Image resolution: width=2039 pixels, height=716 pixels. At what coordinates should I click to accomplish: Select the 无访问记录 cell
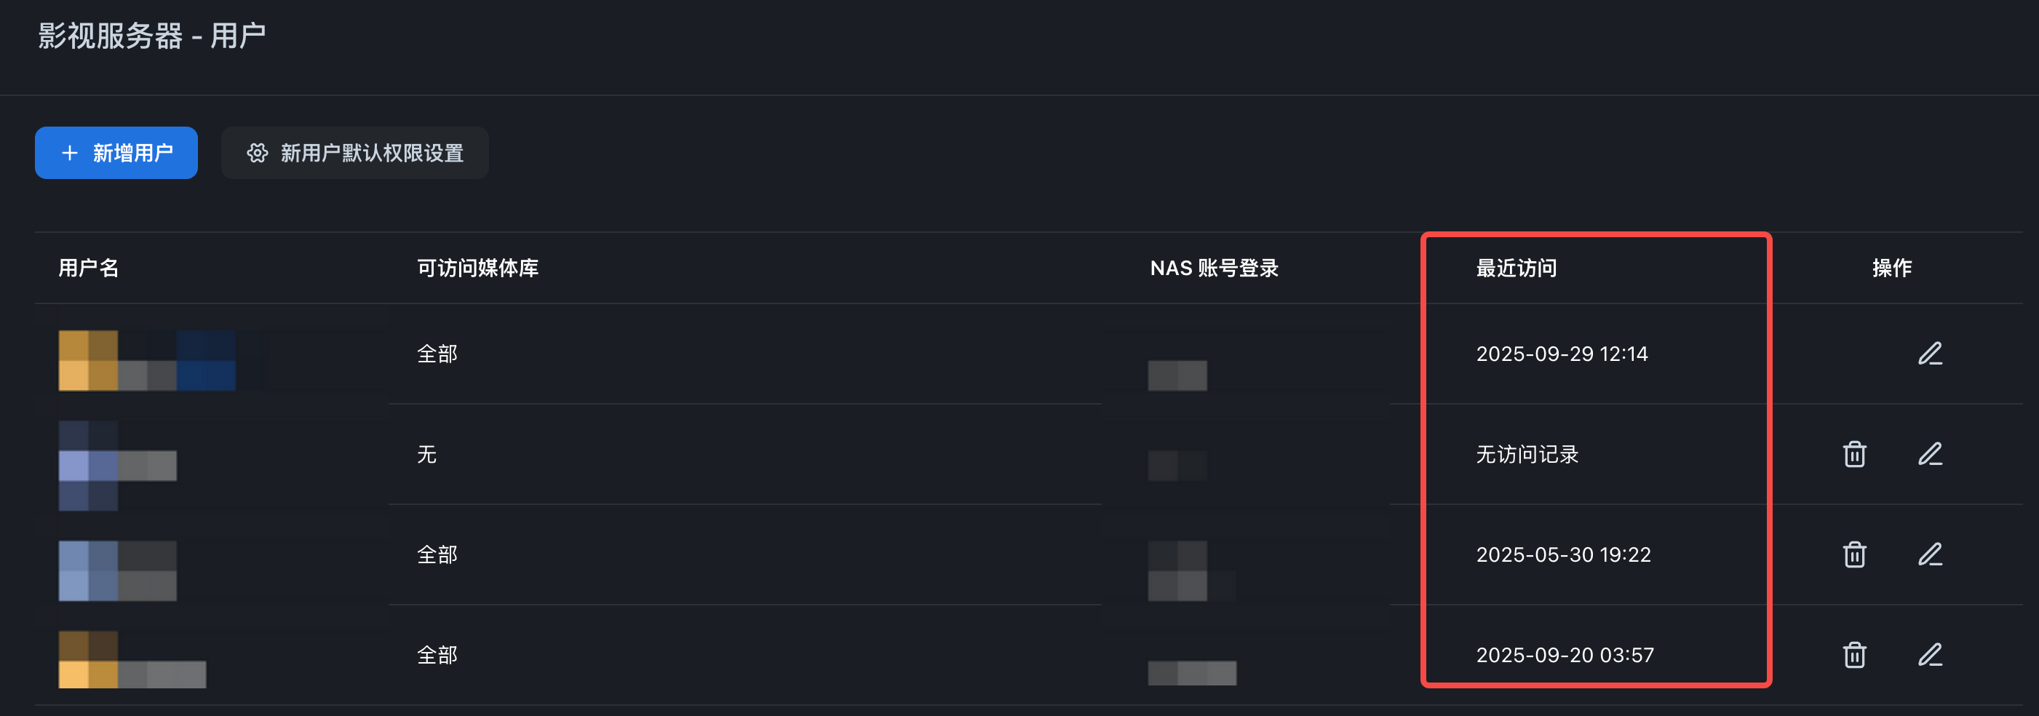[x=1527, y=454]
